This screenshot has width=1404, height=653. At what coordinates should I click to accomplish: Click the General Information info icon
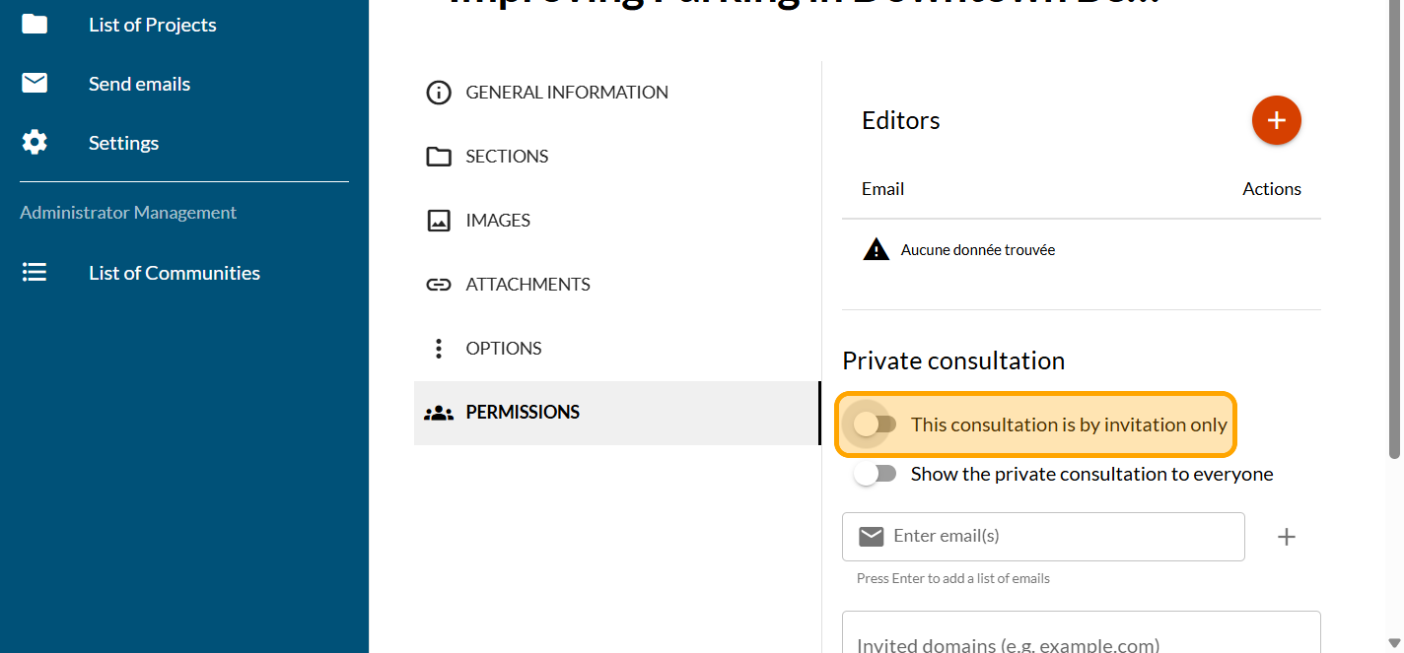(438, 93)
